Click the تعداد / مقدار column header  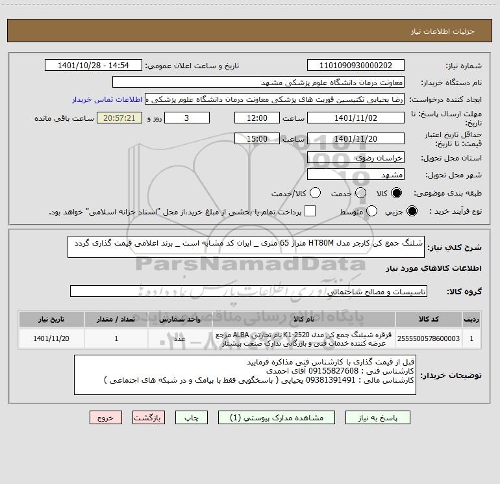[116, 319]
